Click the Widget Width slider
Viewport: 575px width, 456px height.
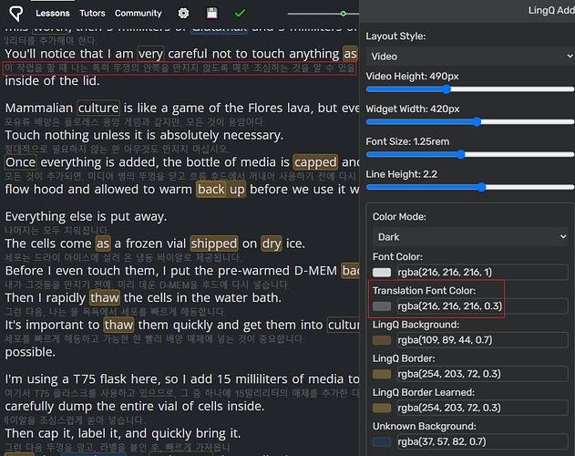tap(470, 122)
